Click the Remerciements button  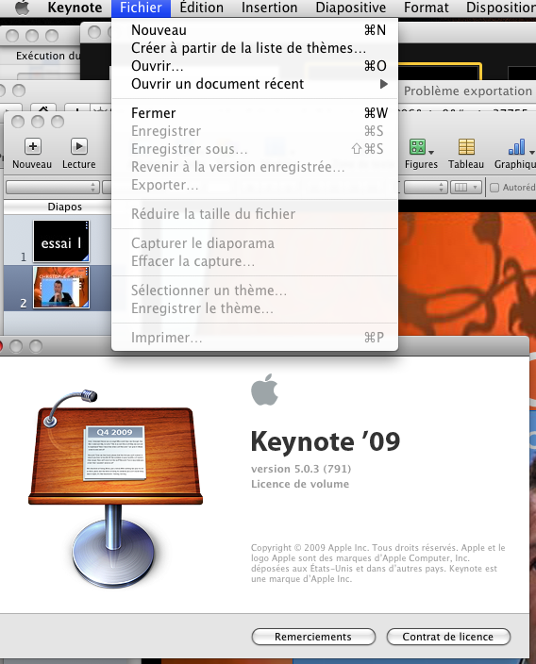click(313, 637)
